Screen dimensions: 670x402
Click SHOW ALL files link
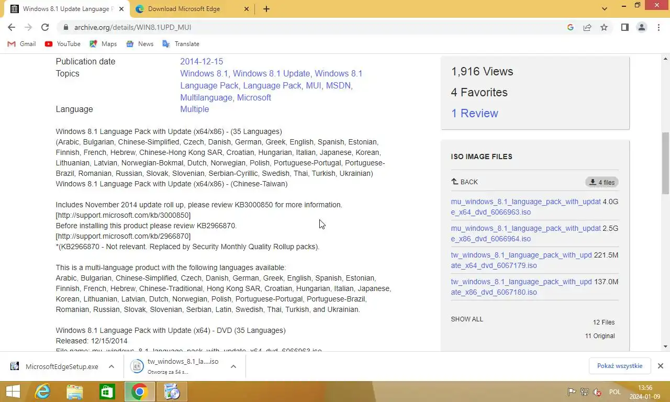[x=467, y=319]
